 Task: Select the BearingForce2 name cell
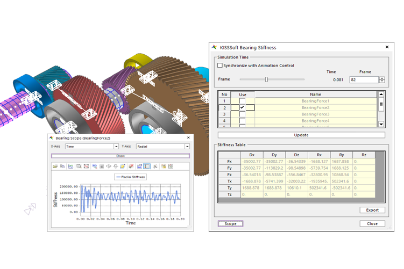coord(315,107)
